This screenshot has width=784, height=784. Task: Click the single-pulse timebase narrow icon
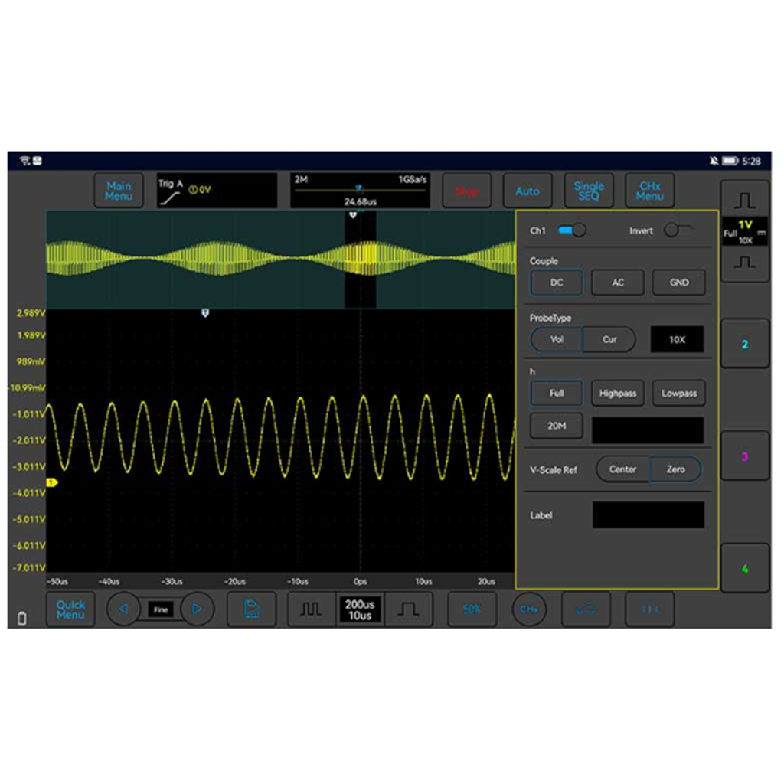(408, 609)
